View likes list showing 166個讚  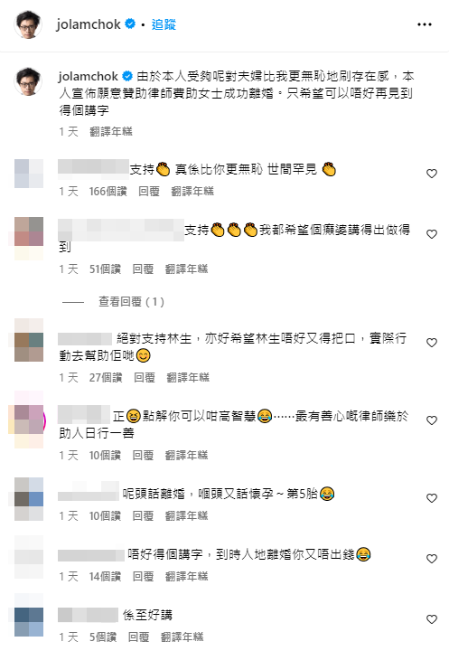tap(108, 192)
